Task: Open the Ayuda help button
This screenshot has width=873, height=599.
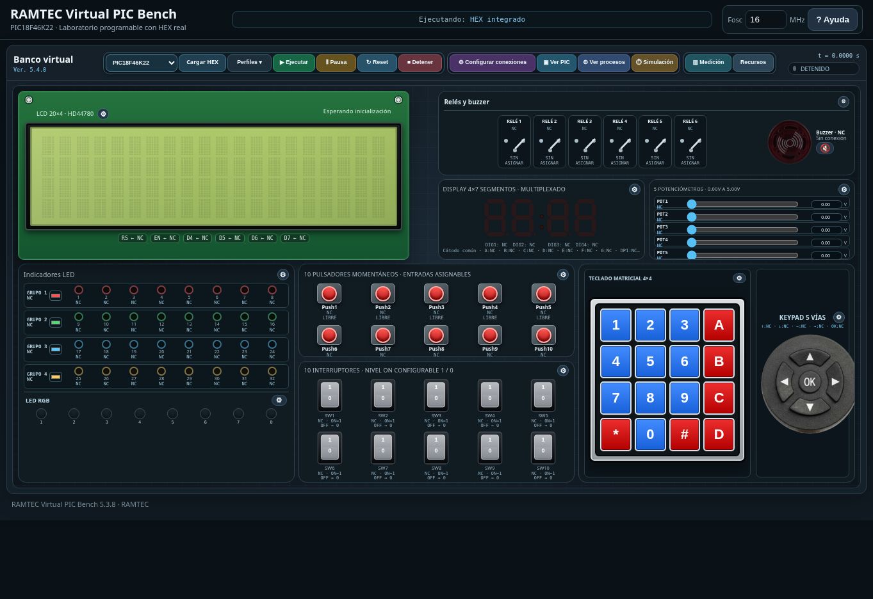Action: [833, 20]
